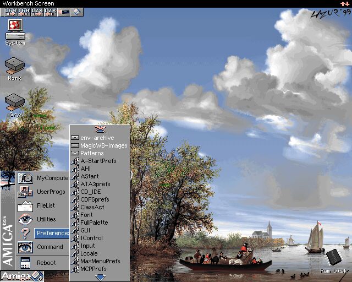352x282 pixels.
Task: Select the AStart submenu entry
Action: click(x=100, y=176)
